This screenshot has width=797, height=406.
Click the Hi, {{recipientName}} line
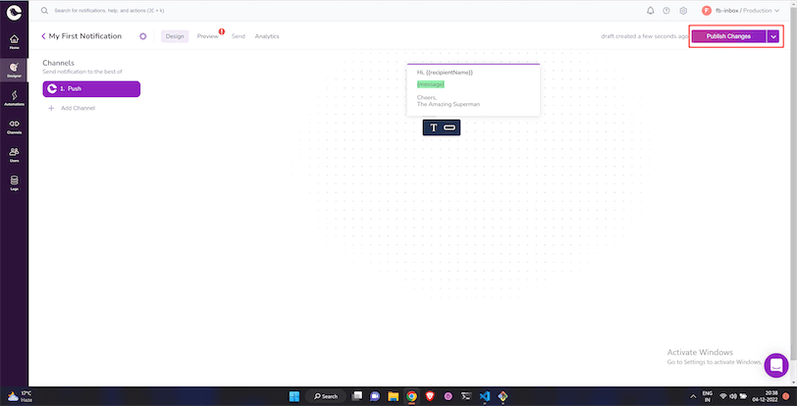coord(445,73)
